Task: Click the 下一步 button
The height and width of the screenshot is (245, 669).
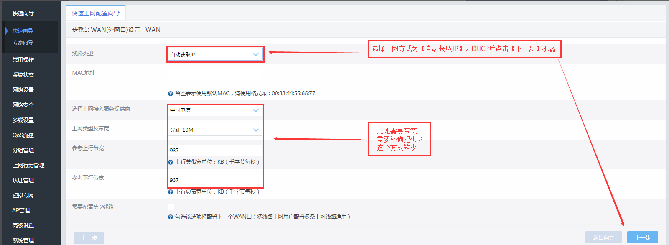Action: (x=642, y=237)
